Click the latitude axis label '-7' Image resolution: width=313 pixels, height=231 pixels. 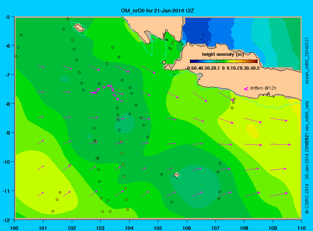[7, 75]
